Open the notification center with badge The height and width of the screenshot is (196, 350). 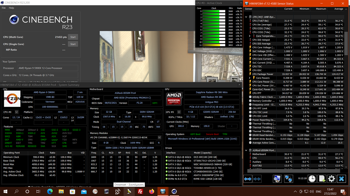344,191
